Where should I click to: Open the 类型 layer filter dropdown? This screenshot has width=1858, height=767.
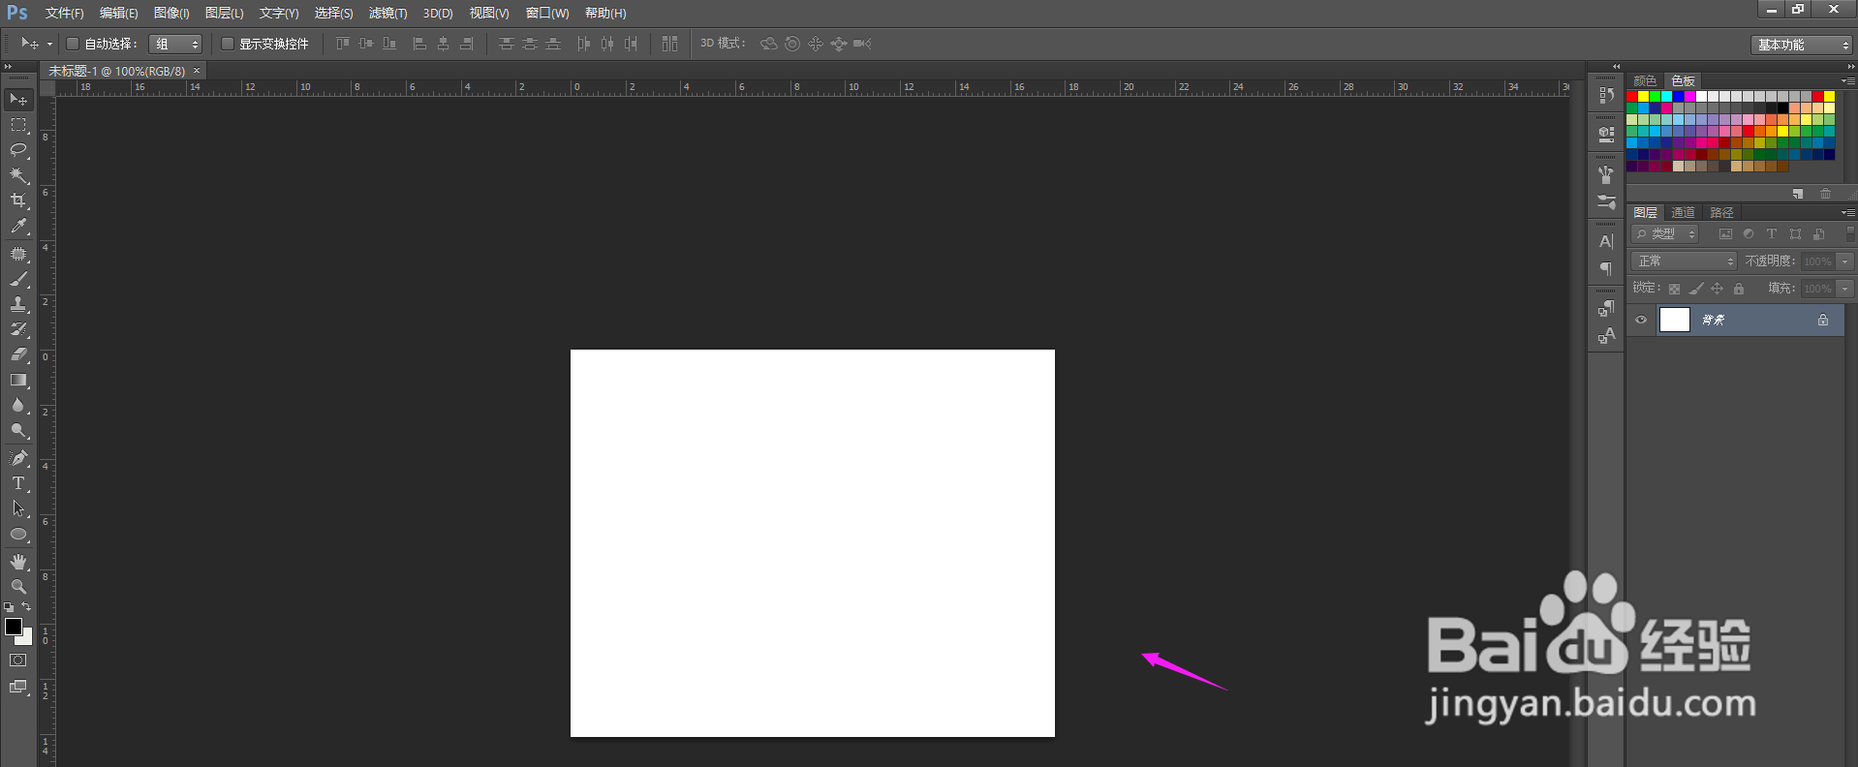(1665, 234)
